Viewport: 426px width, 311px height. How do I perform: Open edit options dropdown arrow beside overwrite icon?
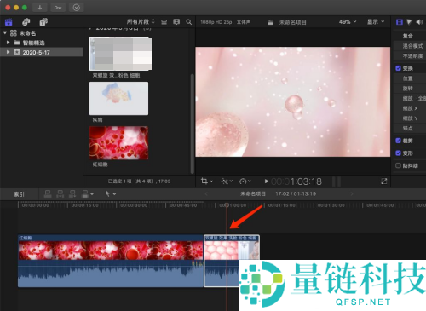[x=92, y=194]
